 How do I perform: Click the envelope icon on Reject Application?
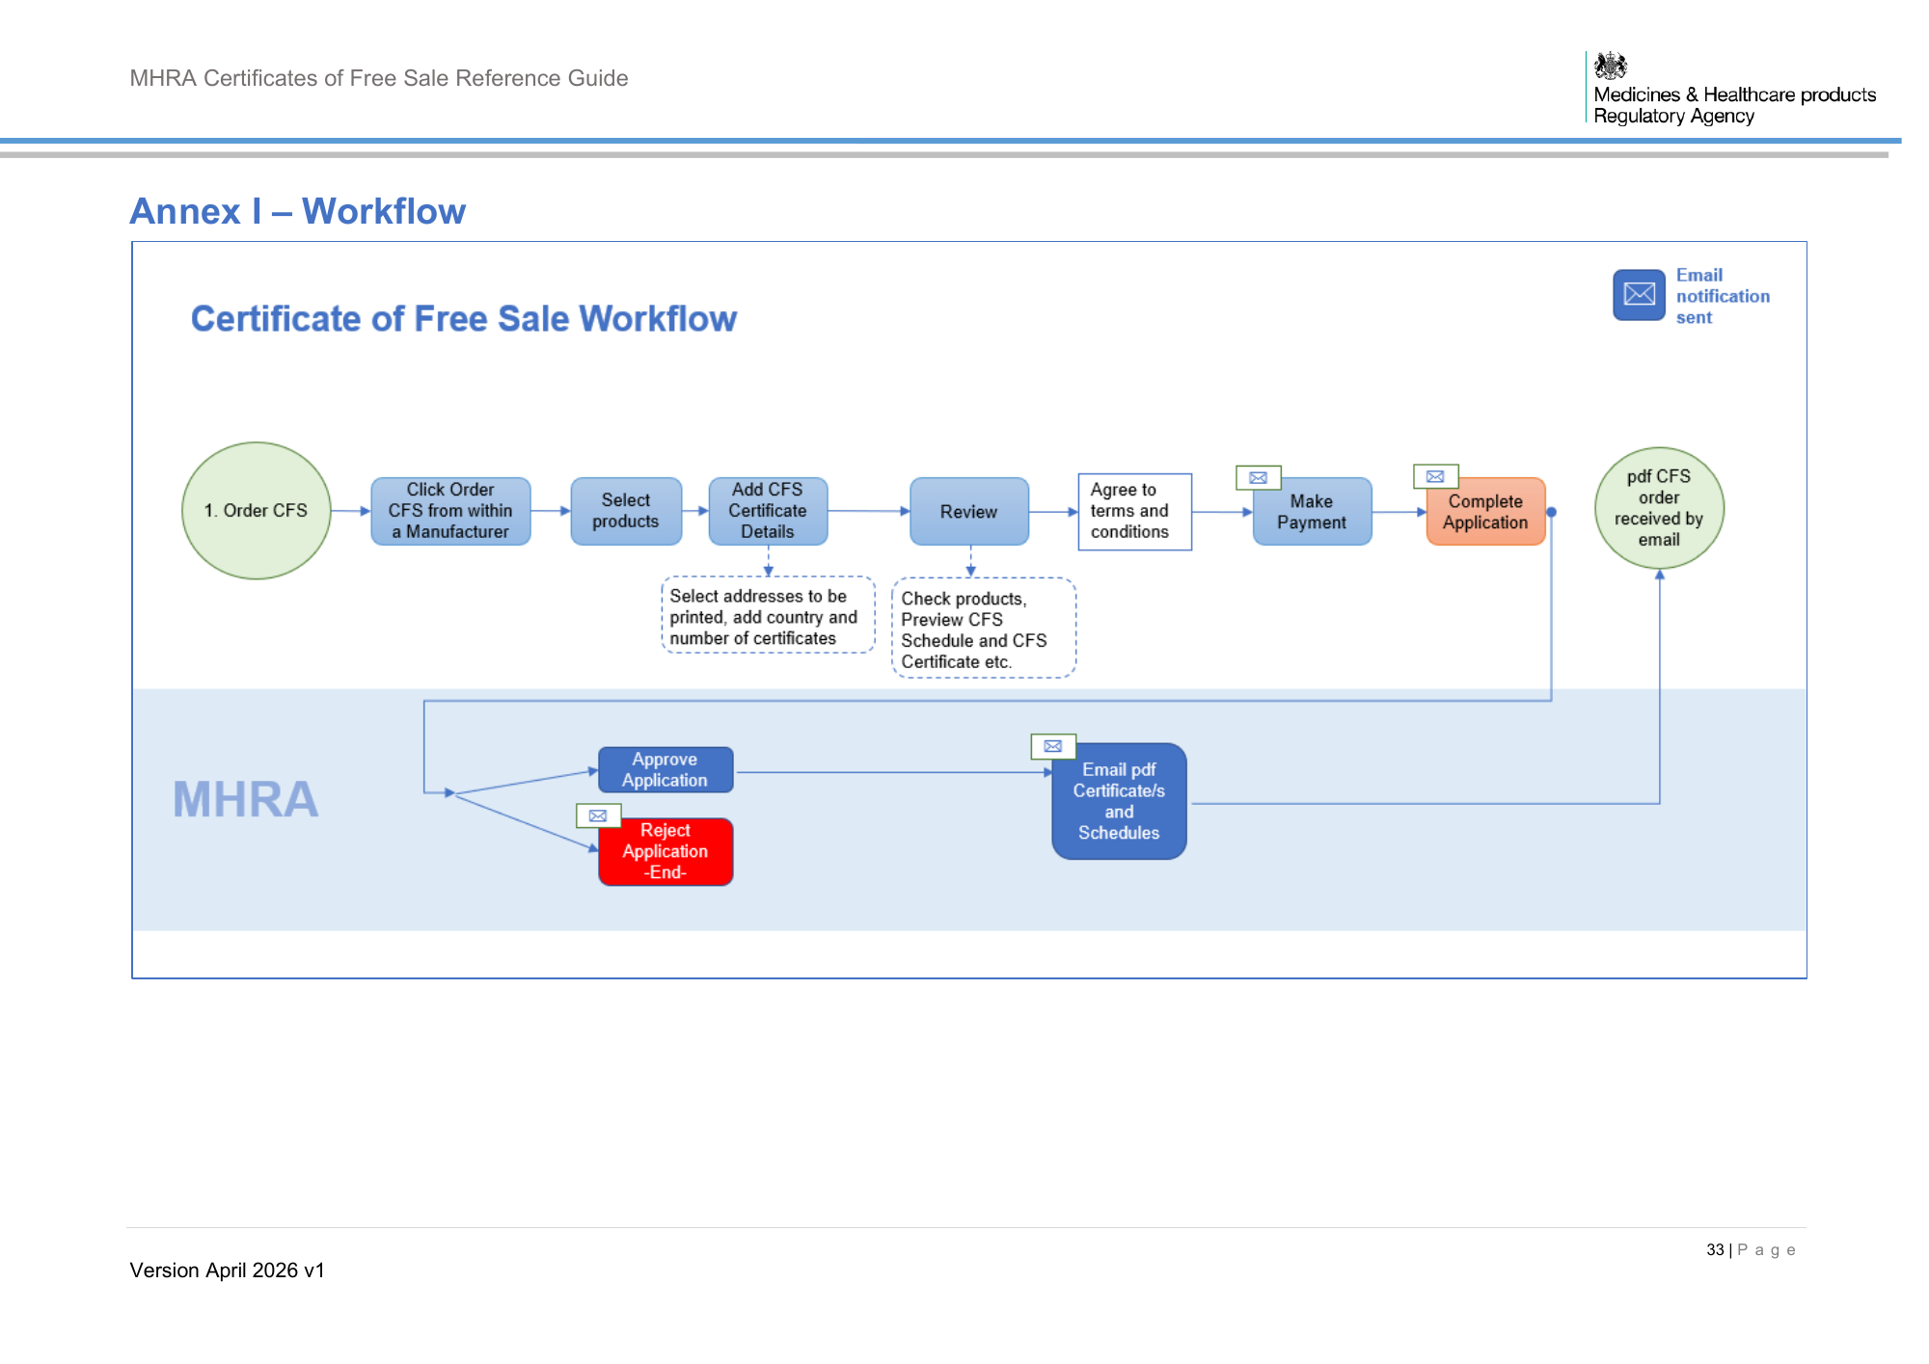coord(598,816)
